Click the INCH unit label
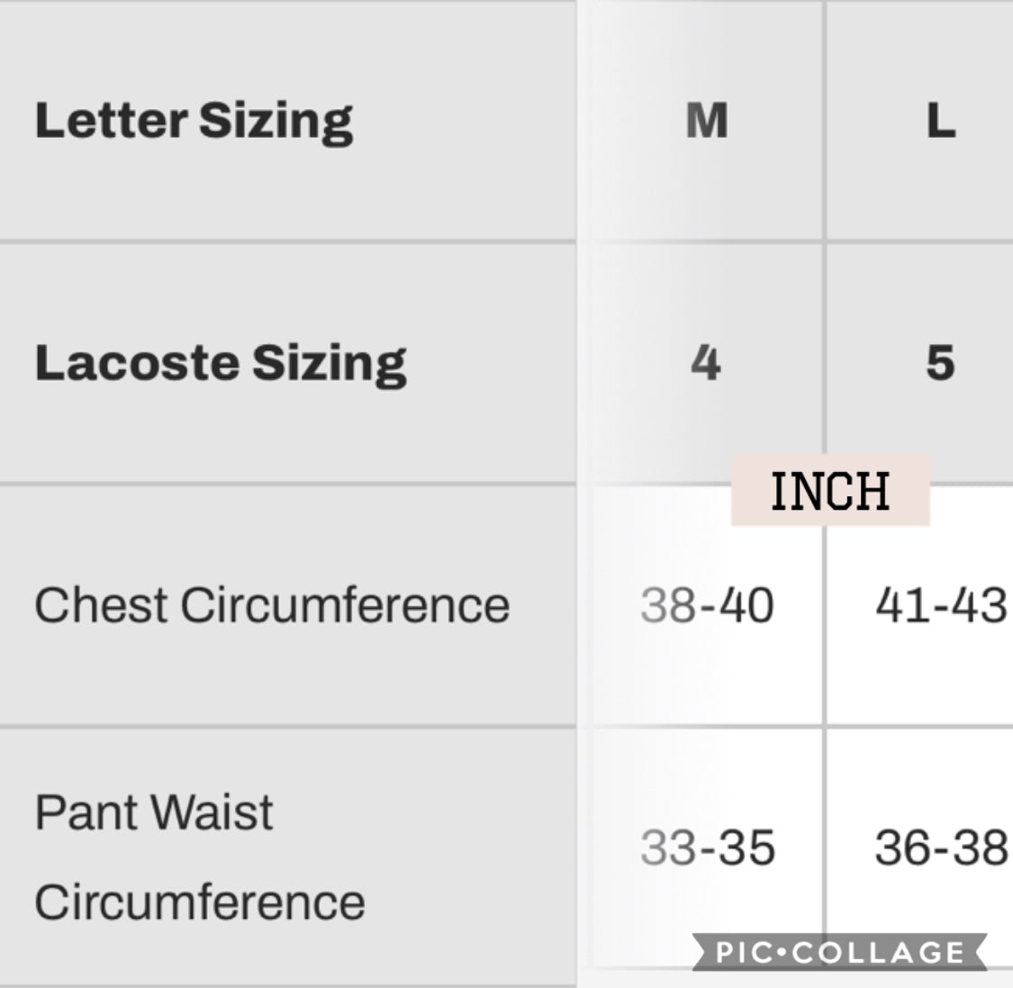This screenshot has width=1013, height=988. coord(829,491)
